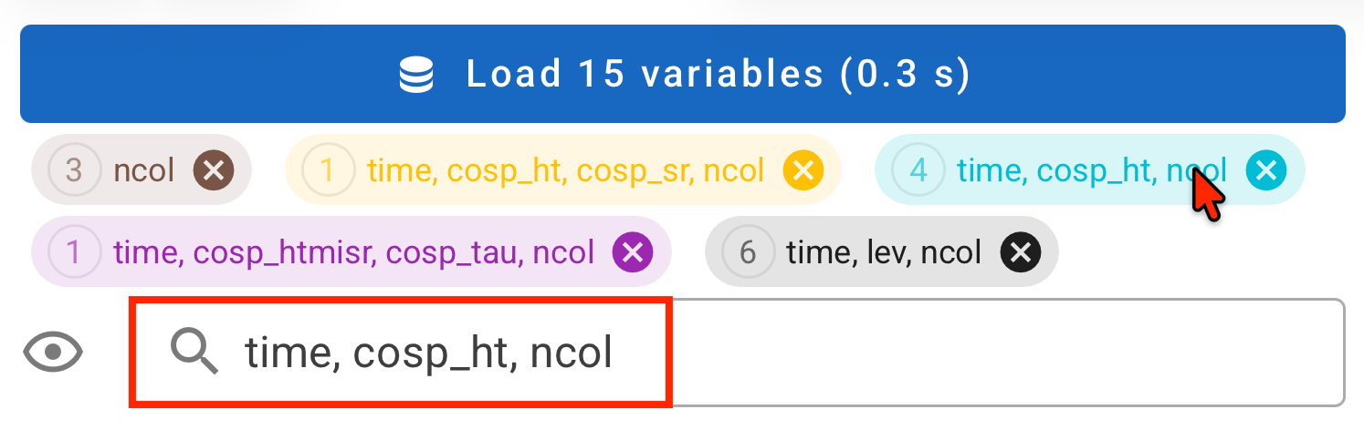Toggle the eye visibility icon
The height and width of the screenshot is (430, 1364).
(53, 353)
